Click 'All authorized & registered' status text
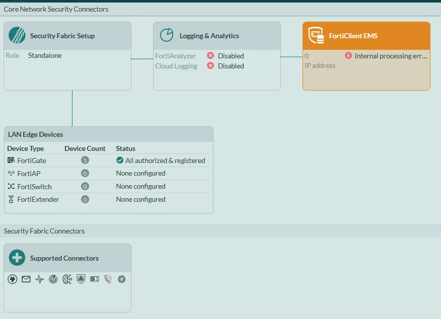Screen dimensions: 441x319 (x=165, y=161)
